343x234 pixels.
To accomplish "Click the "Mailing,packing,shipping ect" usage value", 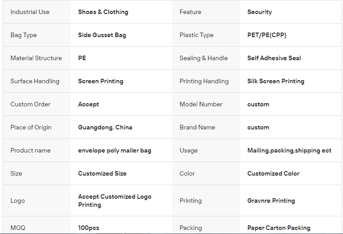I will pyautogui.click(x=289, y=150).
